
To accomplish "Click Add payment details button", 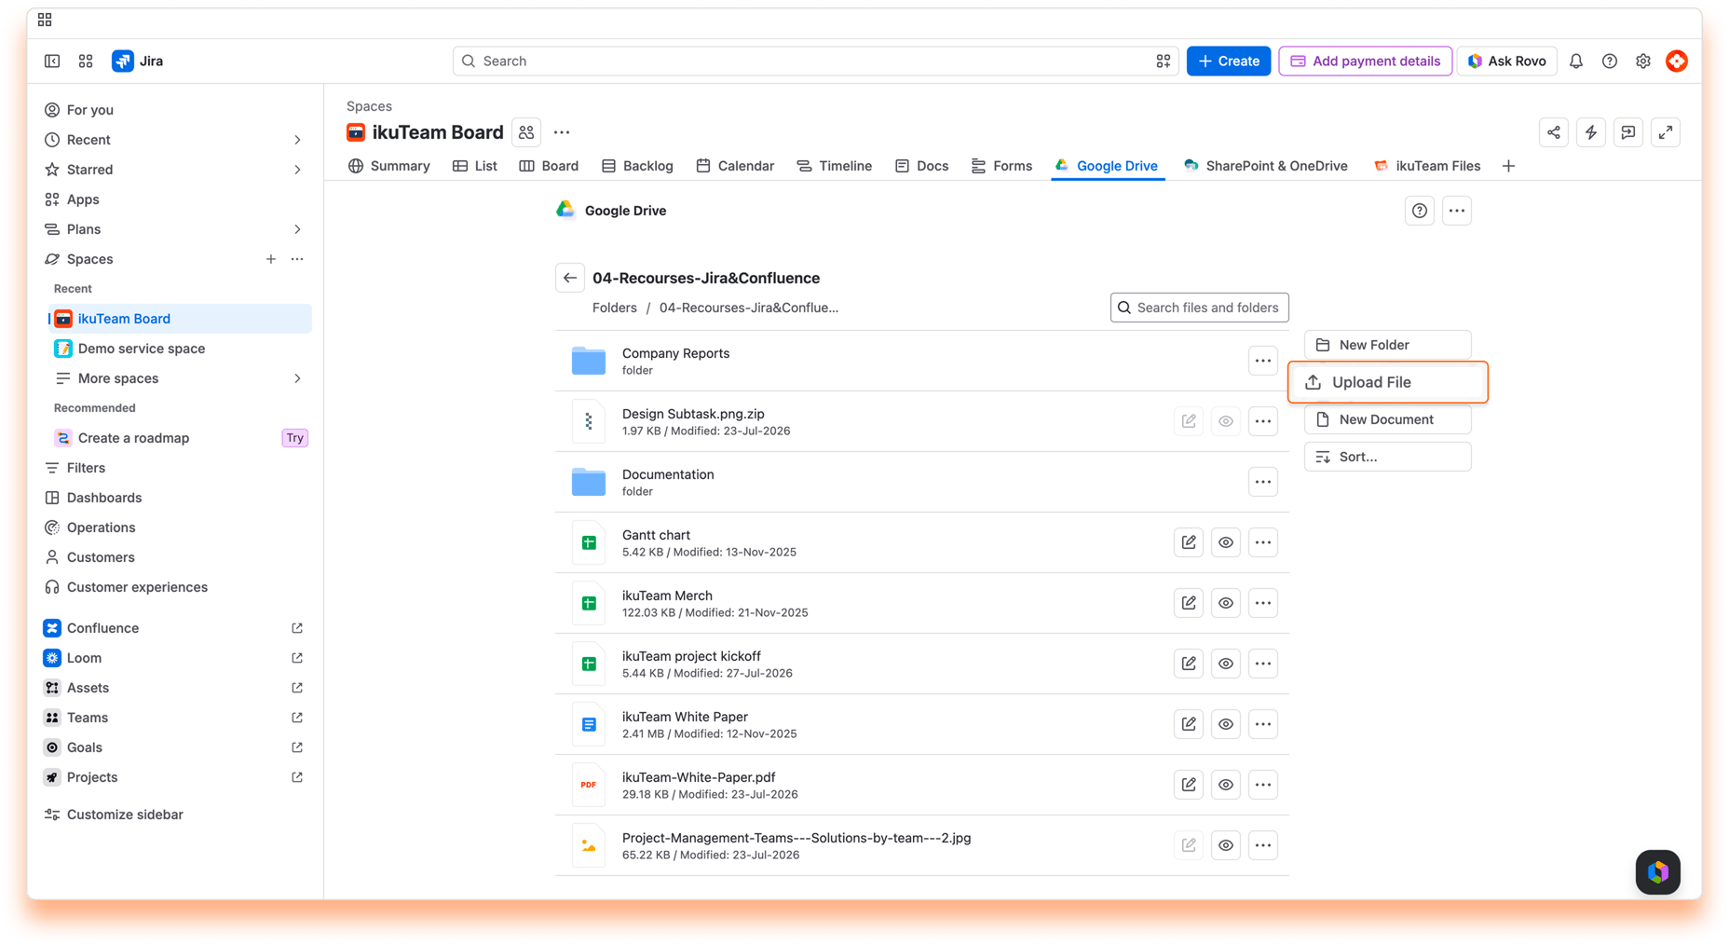I will tap(1366, 61).
